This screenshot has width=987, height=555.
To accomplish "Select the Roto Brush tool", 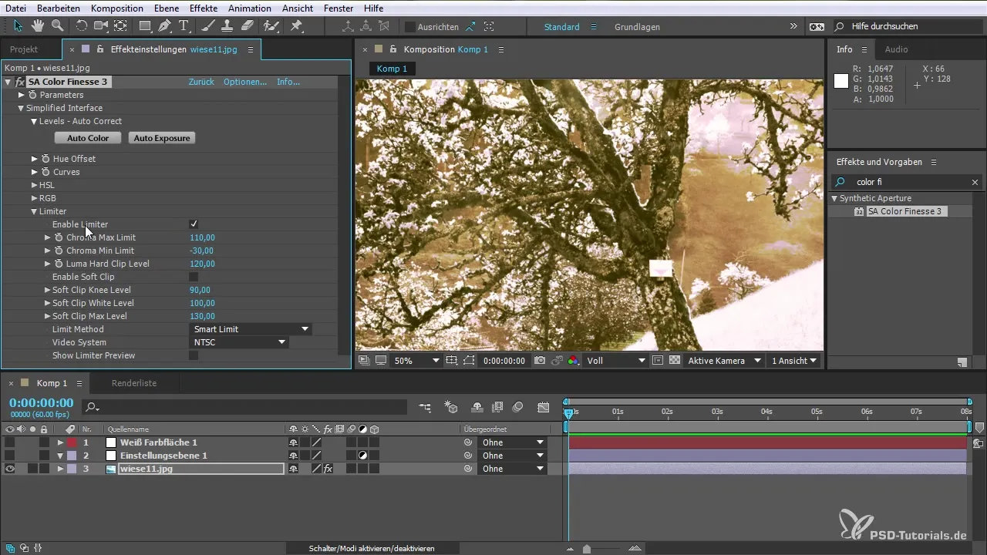I will (271, 25).
